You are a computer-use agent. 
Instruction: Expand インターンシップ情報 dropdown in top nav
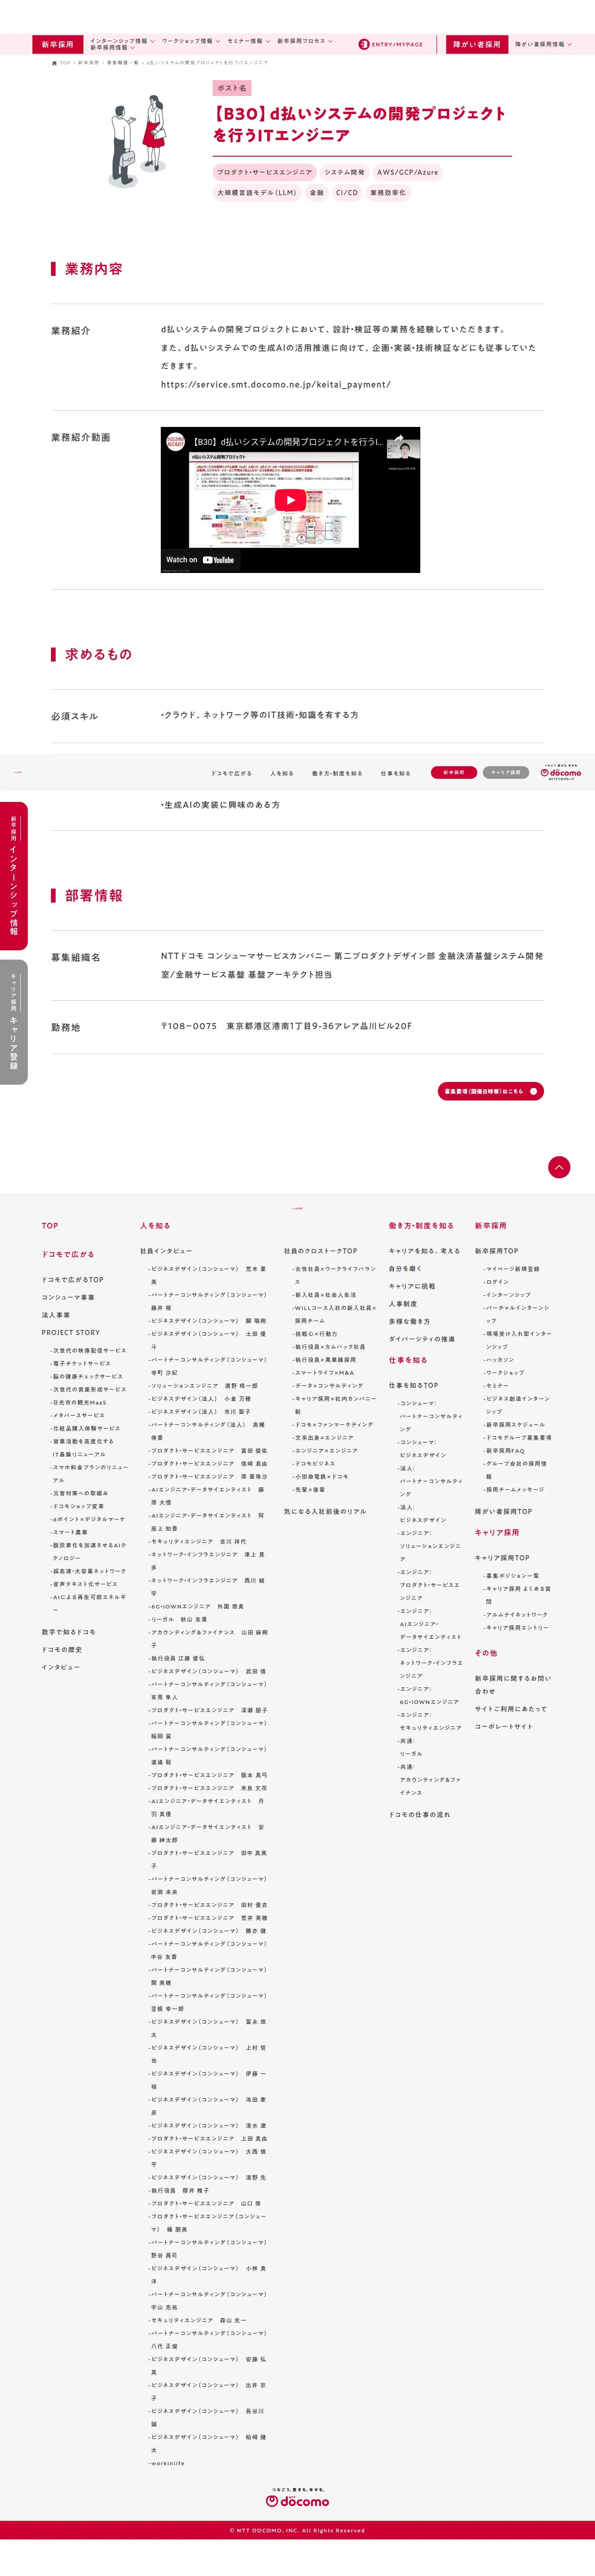click(122, 41)
